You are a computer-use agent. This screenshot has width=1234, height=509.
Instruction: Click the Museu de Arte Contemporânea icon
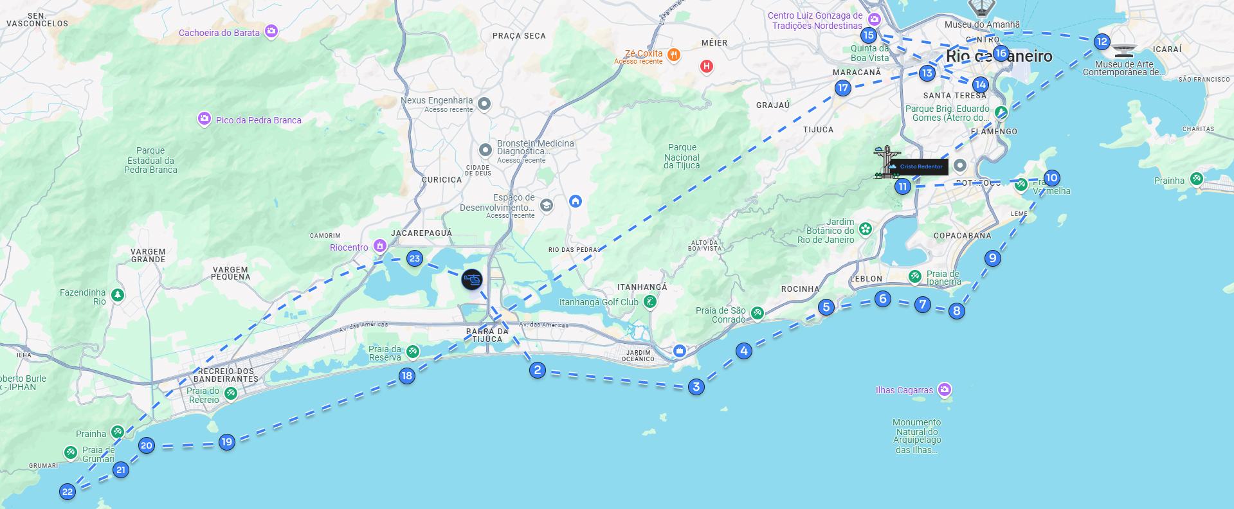coord(1124,50)
